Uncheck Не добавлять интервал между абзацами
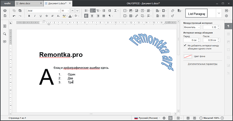This screenshot has width=233, height=121. (x=185, y=46)
